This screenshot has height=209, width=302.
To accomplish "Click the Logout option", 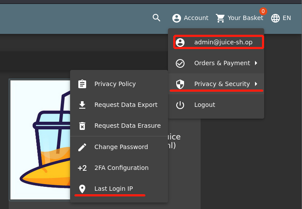I will 205,105.
